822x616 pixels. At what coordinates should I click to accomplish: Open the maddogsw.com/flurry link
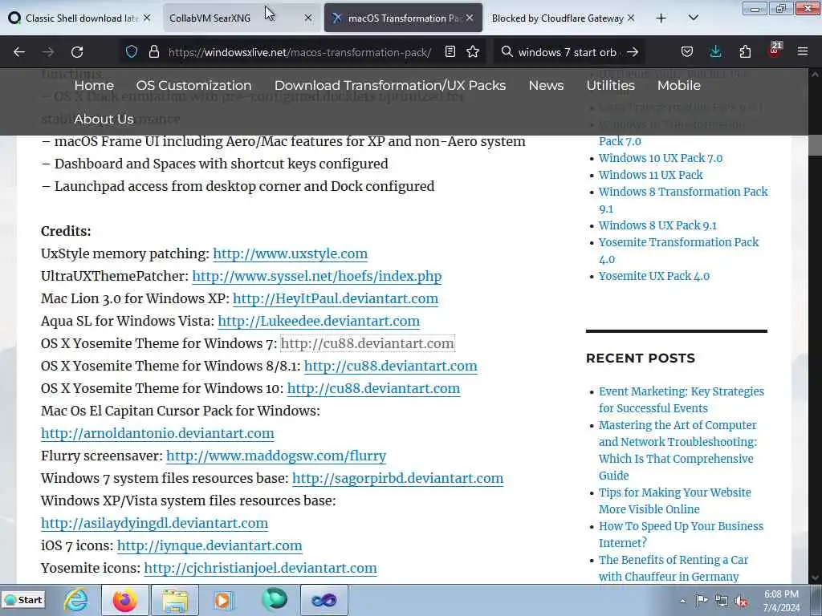point(276,456)
